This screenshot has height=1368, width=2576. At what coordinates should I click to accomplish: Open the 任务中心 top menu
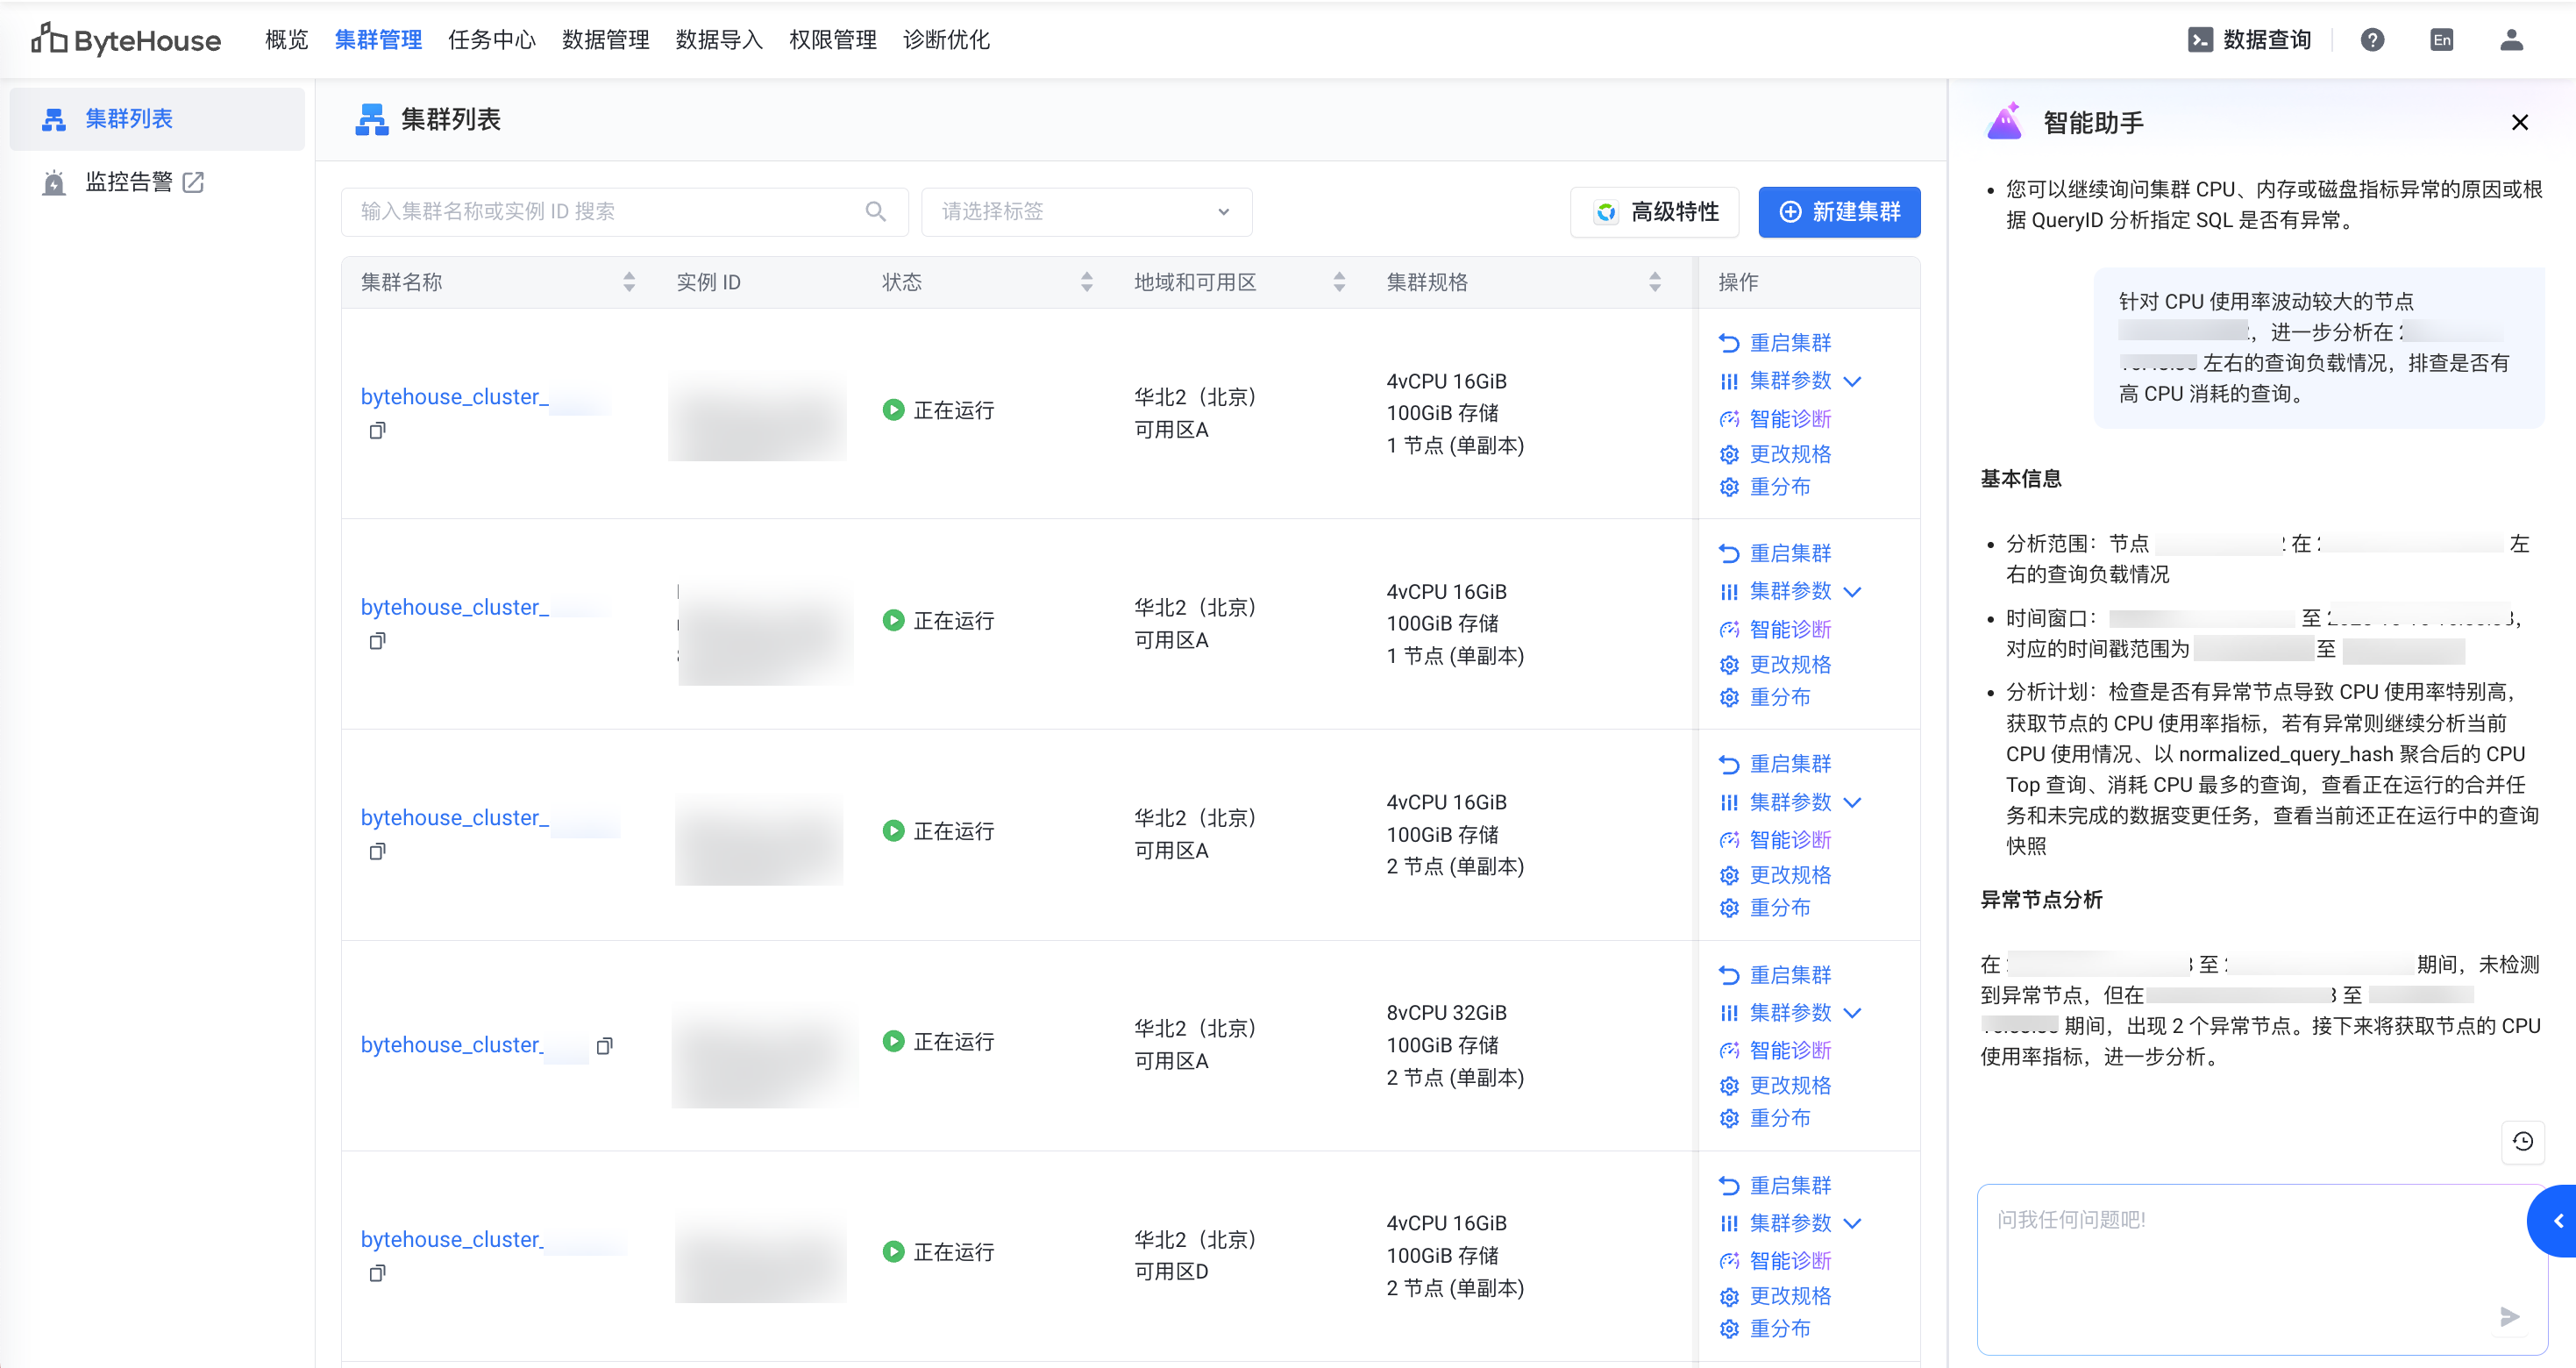pos(491,40)
